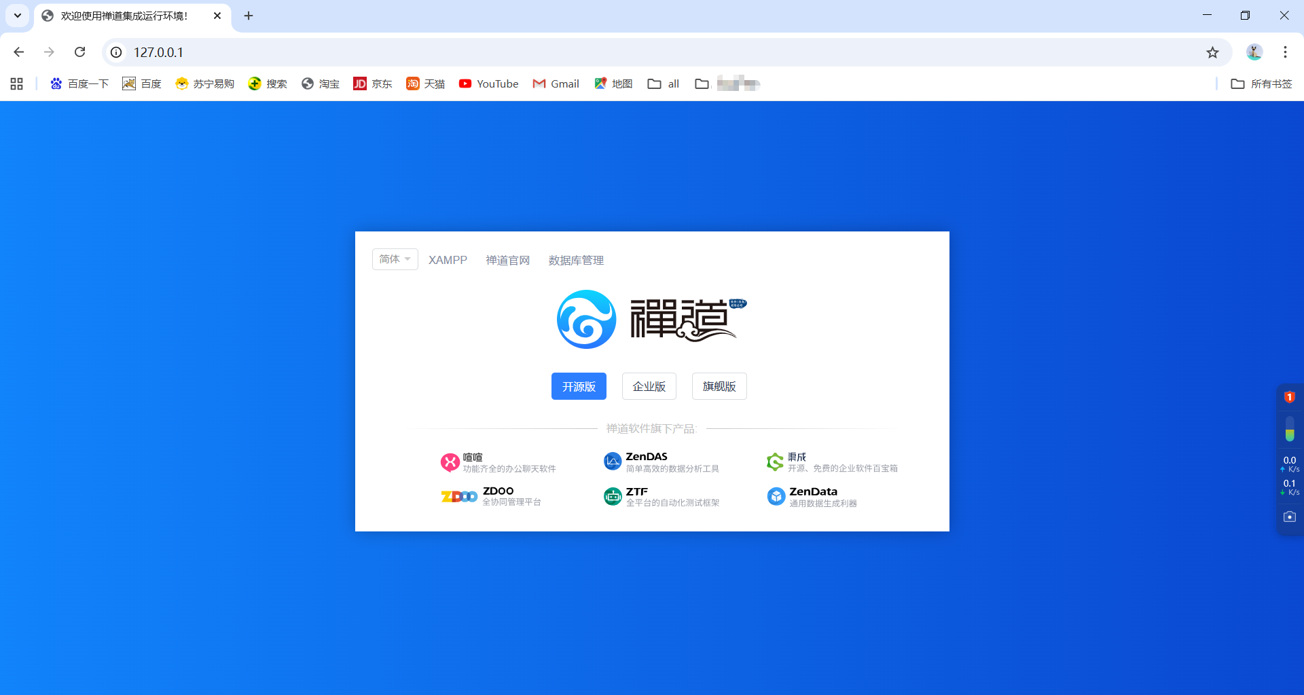Open 京东 bookmark

click(373, 83)
